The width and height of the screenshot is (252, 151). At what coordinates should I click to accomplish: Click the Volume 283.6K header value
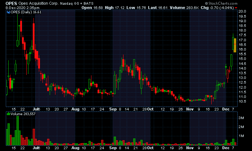(184, 8)
